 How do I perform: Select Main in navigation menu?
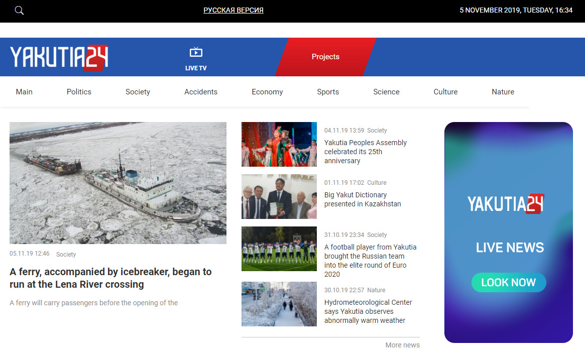pyautogui.click(x=24, y=92)
